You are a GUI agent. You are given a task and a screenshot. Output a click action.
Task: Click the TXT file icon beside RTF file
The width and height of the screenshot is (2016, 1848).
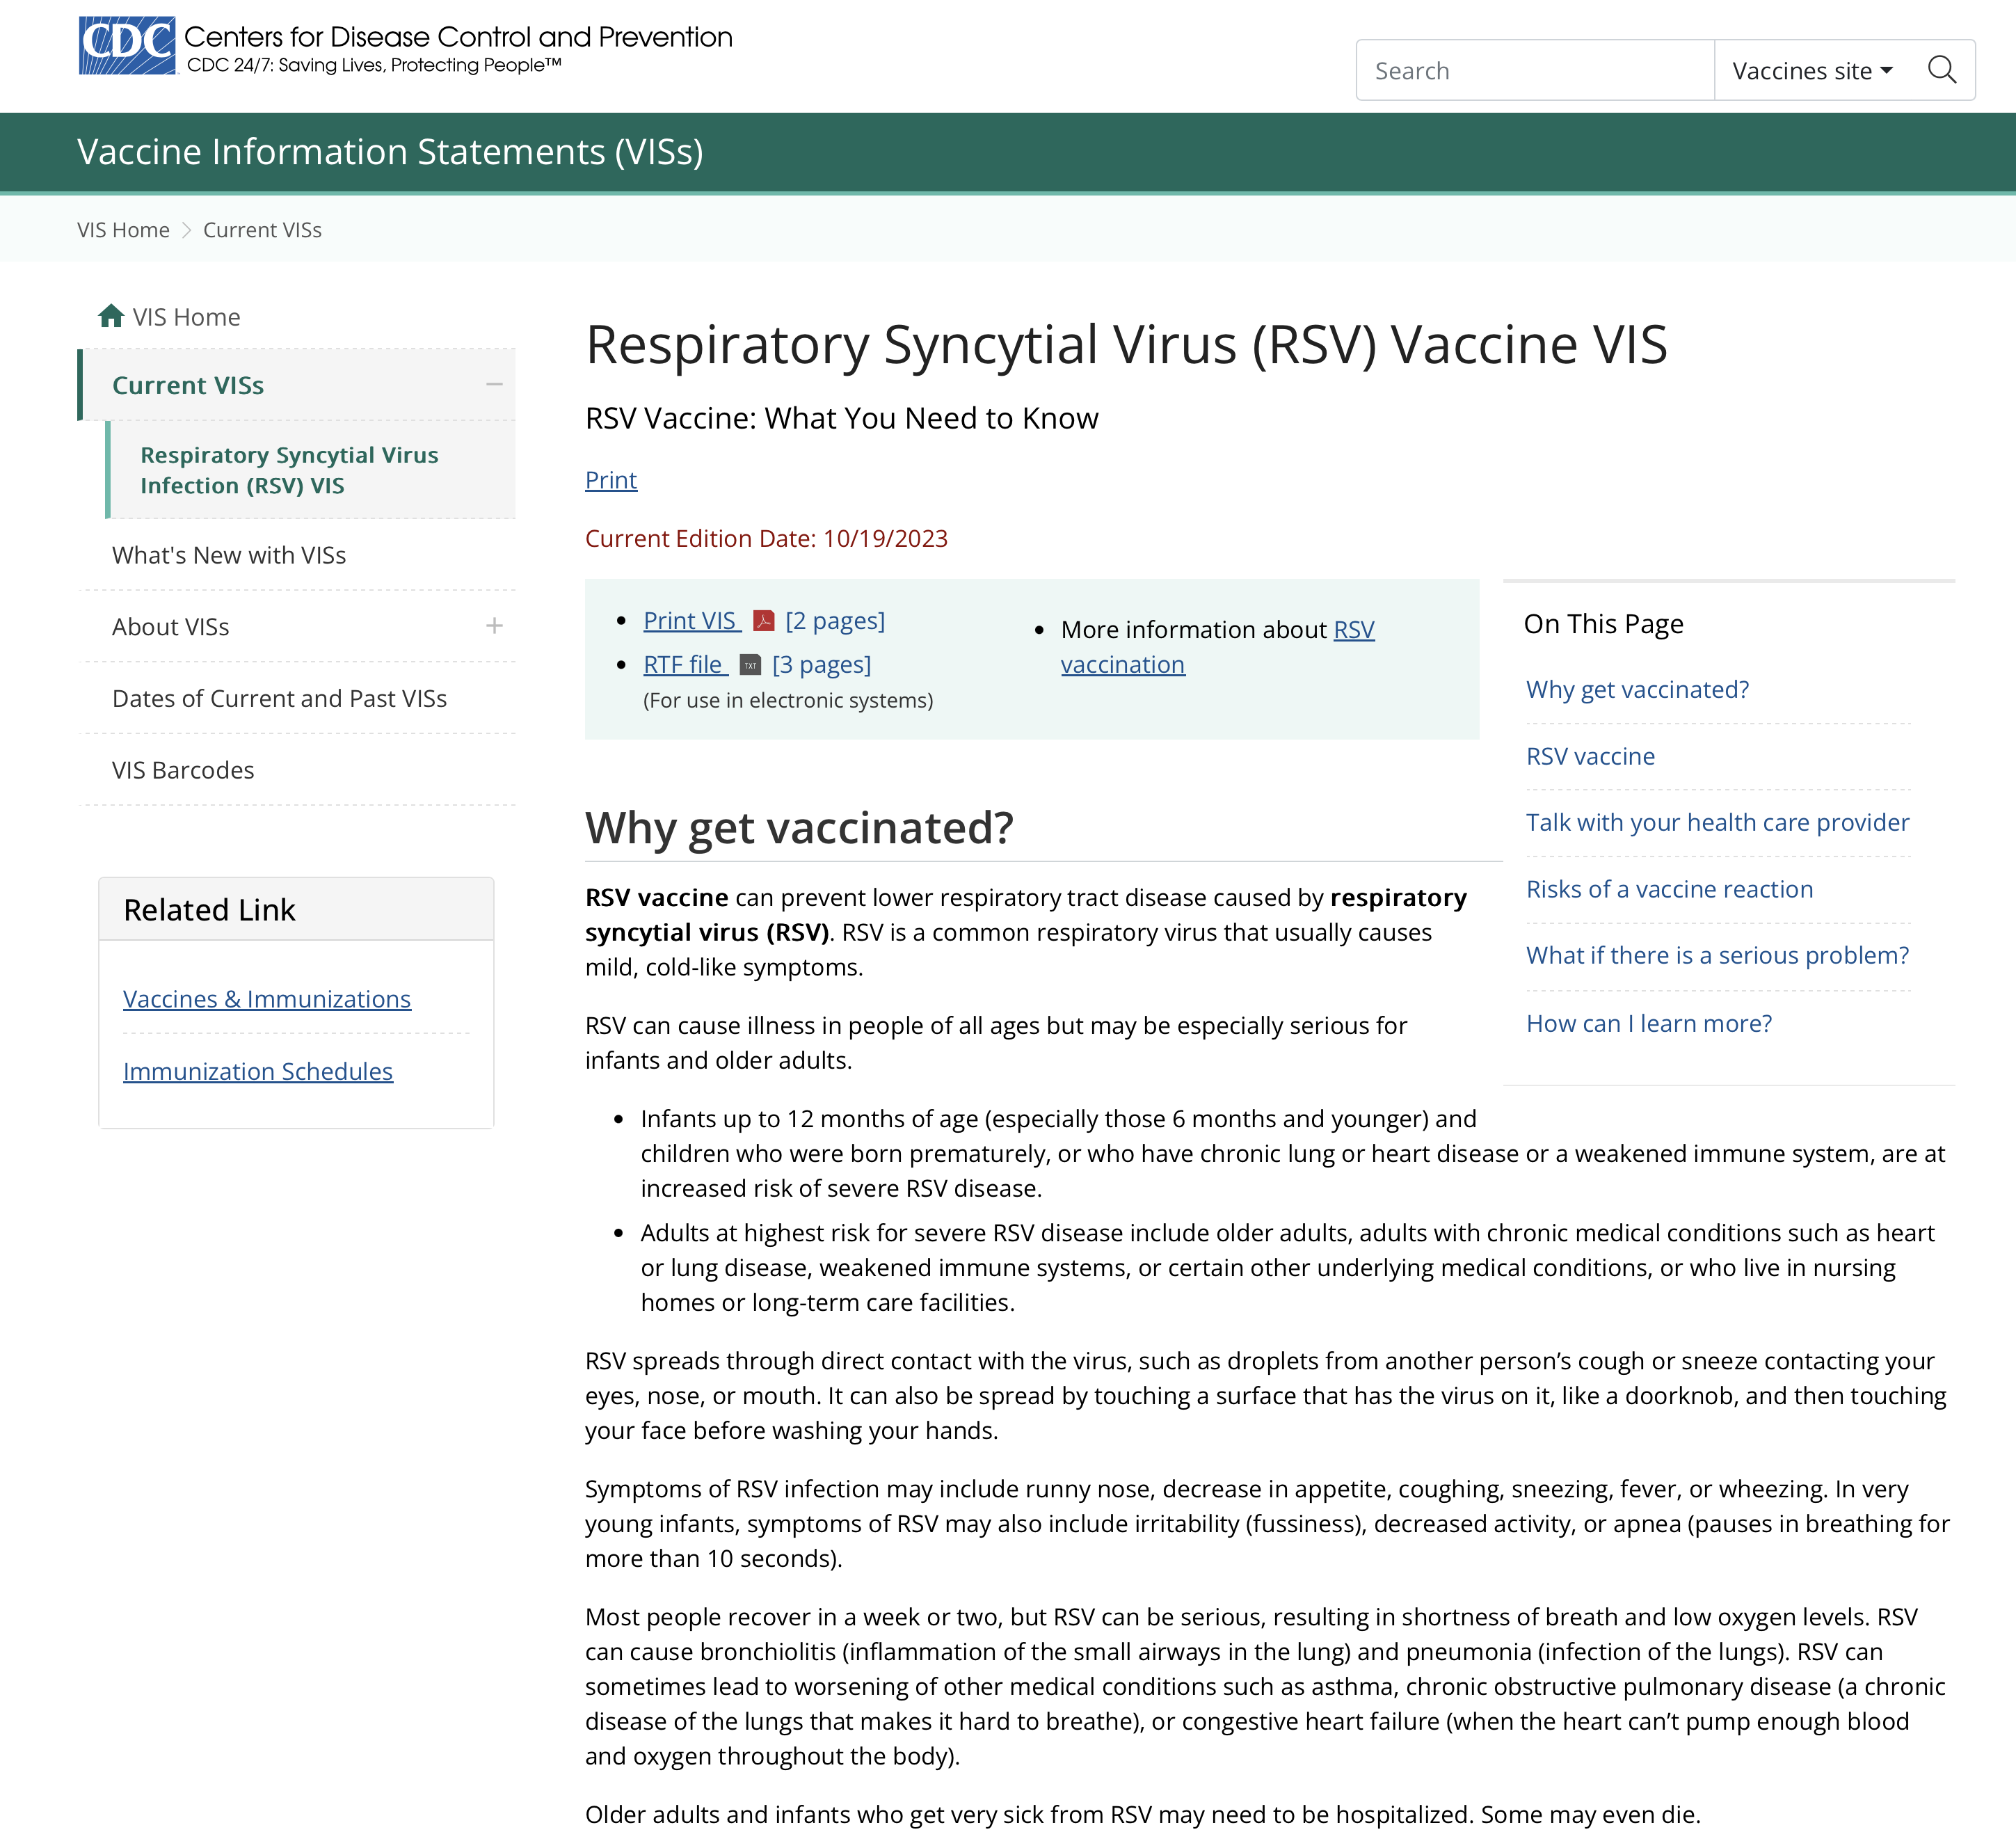point(750,665)
